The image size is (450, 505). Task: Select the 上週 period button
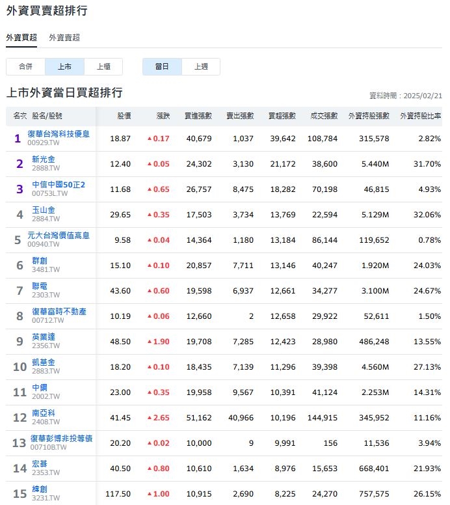[x=201, y=66]
